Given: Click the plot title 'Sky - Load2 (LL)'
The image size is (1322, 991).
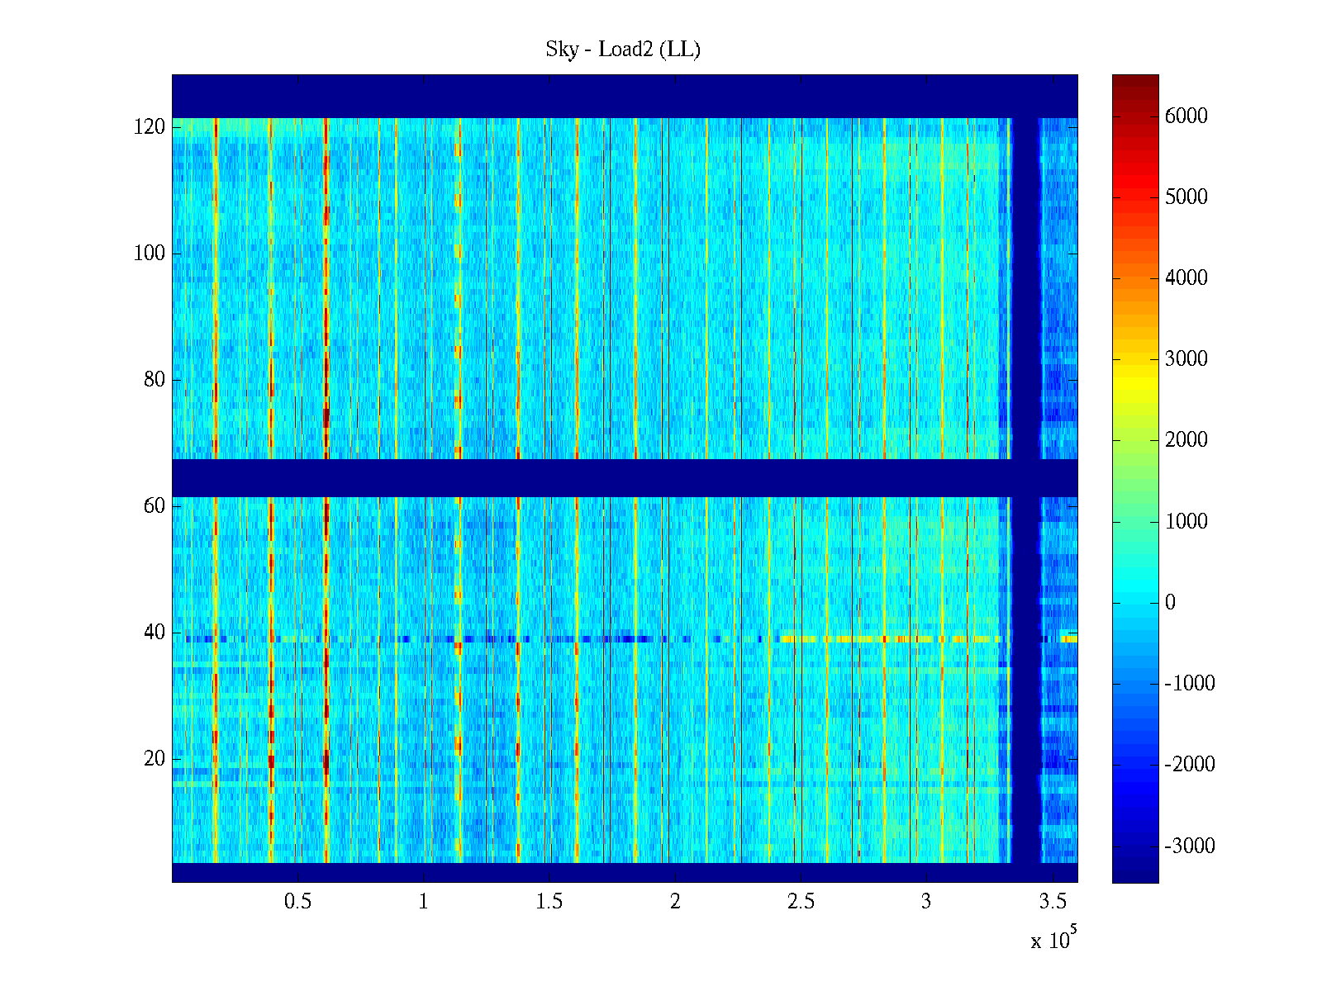Looking at the screenshot, I should (623, 50).
